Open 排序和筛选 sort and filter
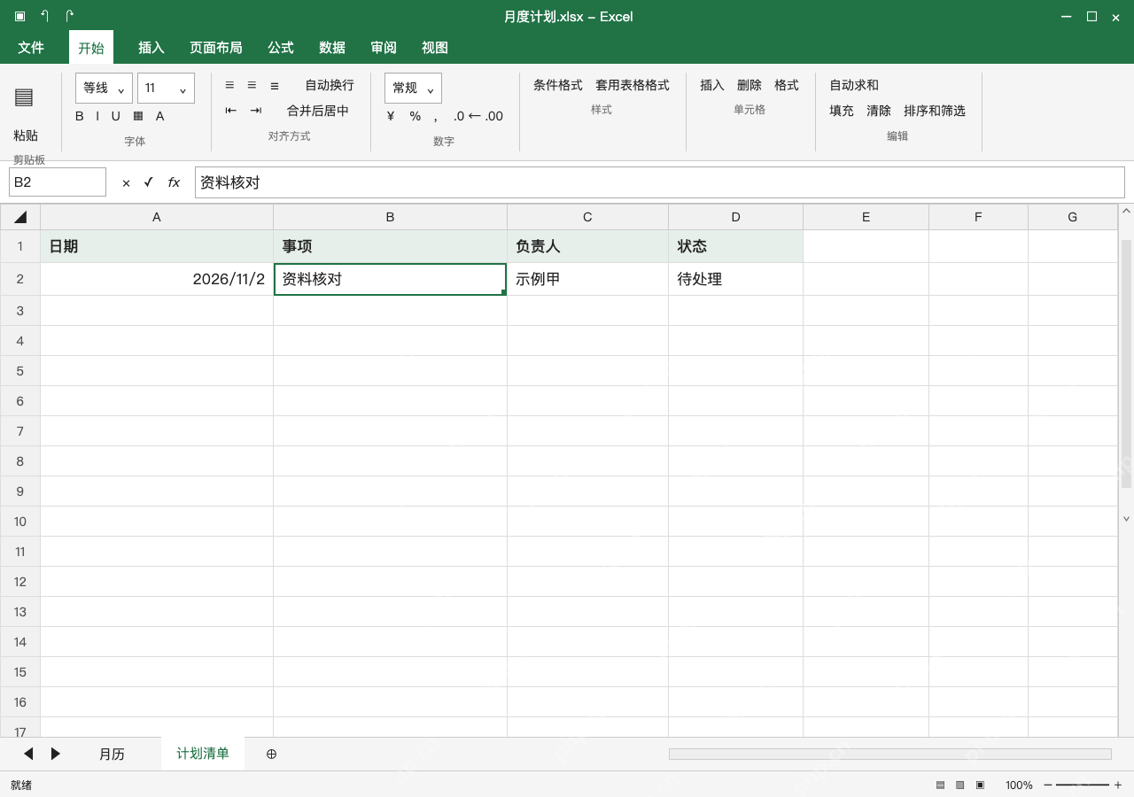The image size is (1134, 797). click(935, 111)
